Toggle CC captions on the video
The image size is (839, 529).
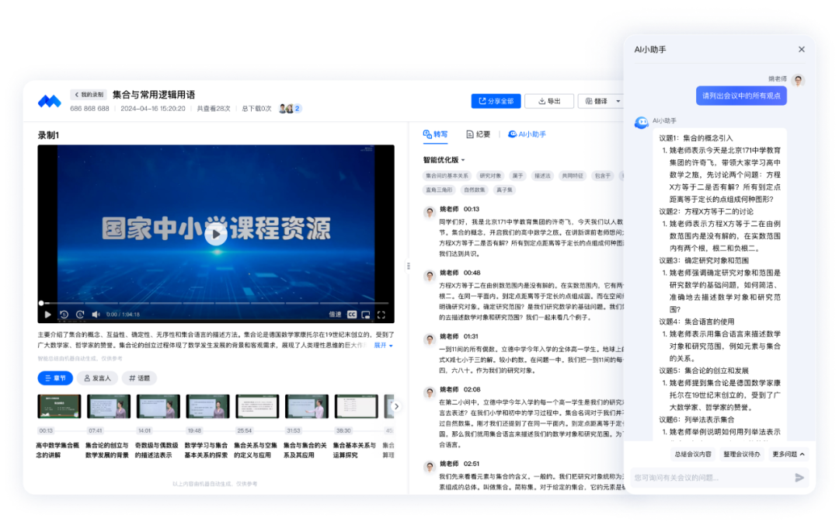(352, 315)
